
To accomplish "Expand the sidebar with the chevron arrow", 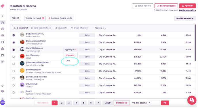I will point(3,16).
